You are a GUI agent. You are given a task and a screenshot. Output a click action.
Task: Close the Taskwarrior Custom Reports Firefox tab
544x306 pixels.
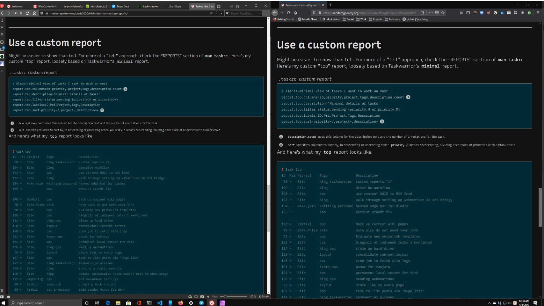tap(323, 5)
